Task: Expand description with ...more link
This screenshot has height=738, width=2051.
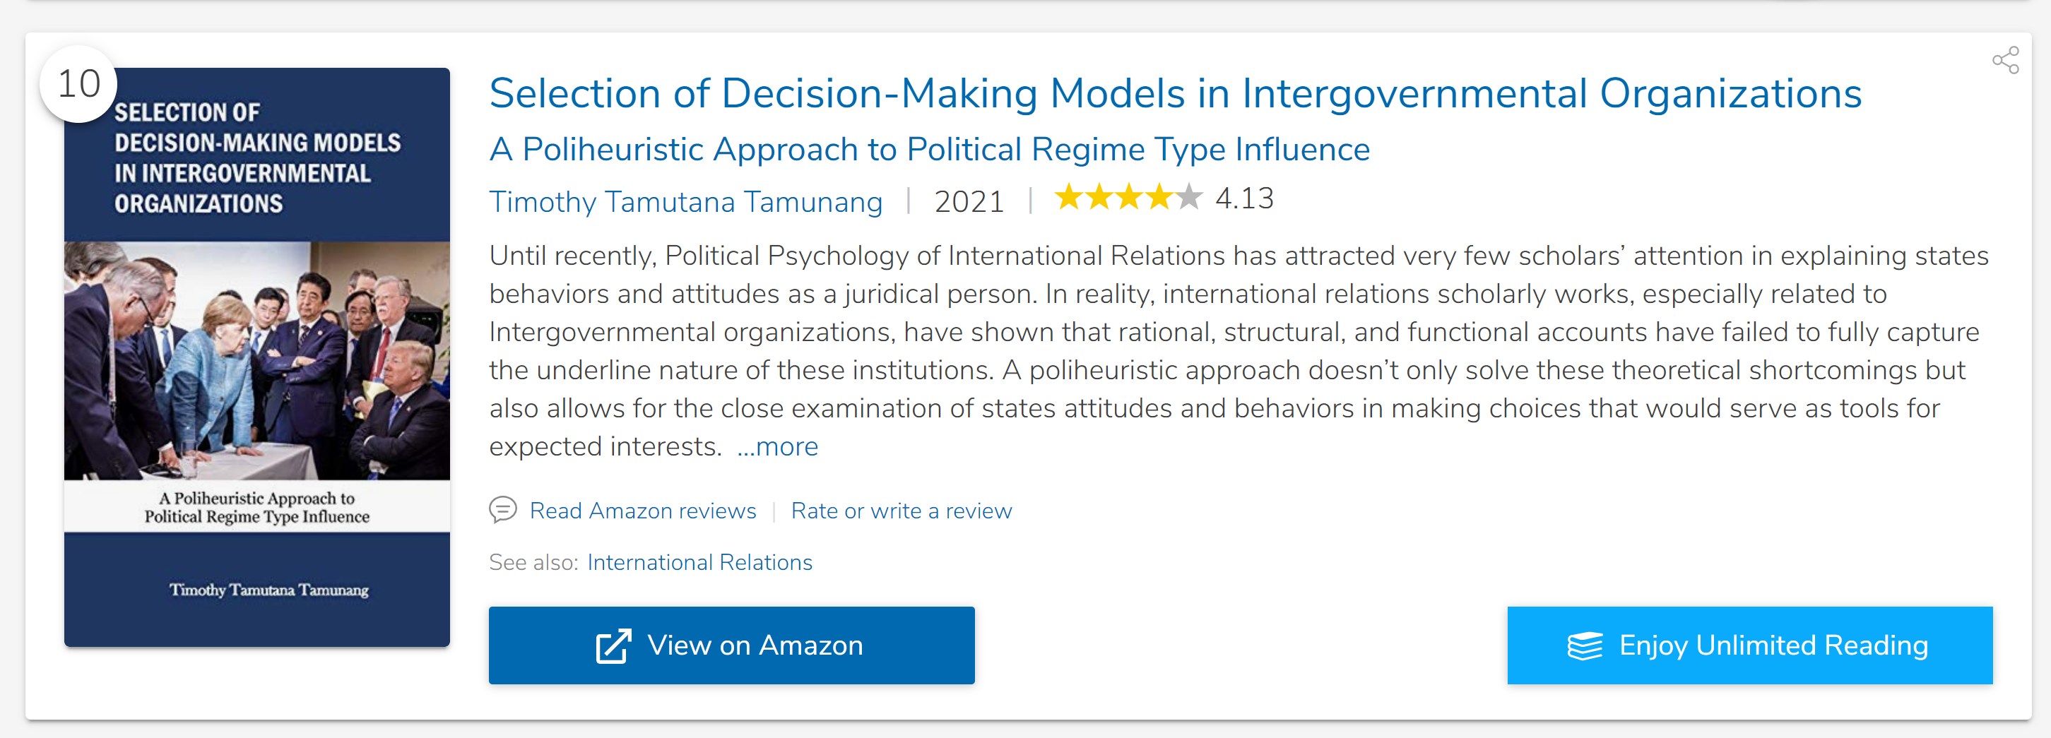Action: coord(777,446)
